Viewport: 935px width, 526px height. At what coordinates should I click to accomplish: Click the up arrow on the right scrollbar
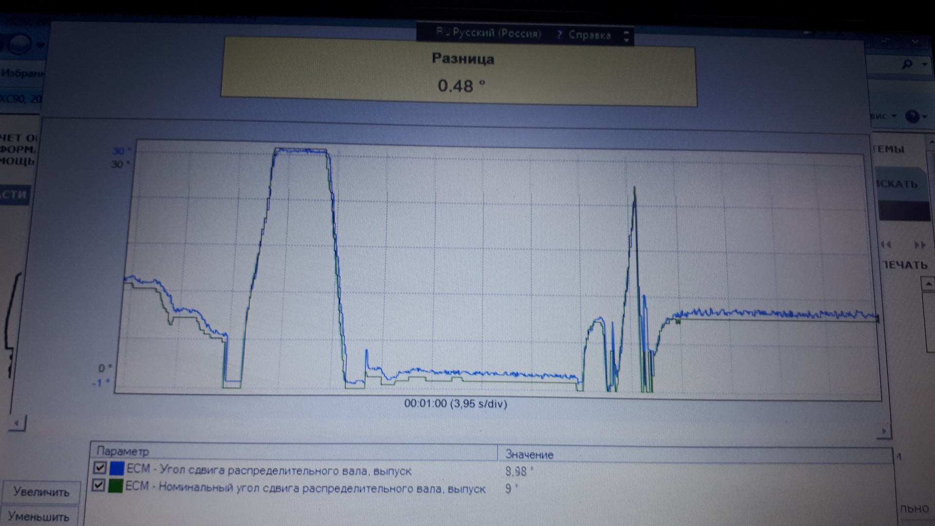point(928,284)
